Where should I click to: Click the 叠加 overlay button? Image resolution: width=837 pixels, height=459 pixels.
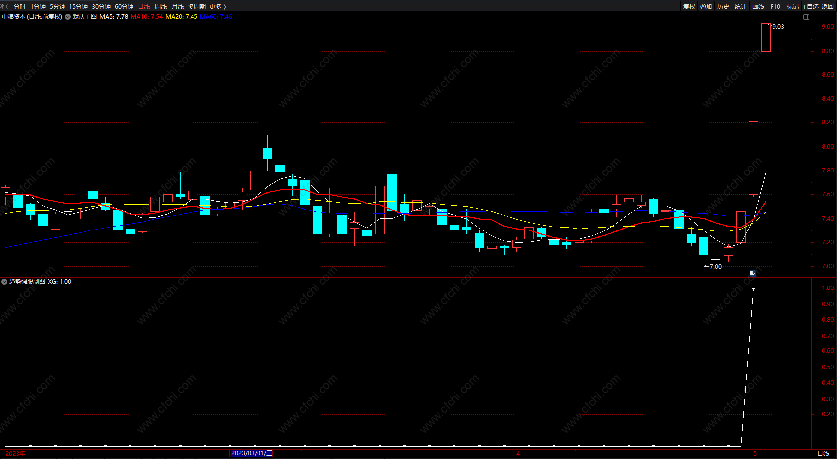[706, 6]
